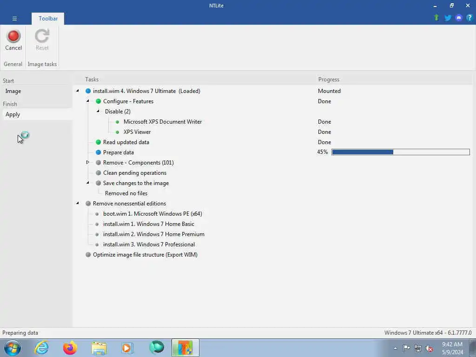The image size is (476, 357).
Task: Select install.wim 2. Windows 7 Home Premium
Action: 153,234
